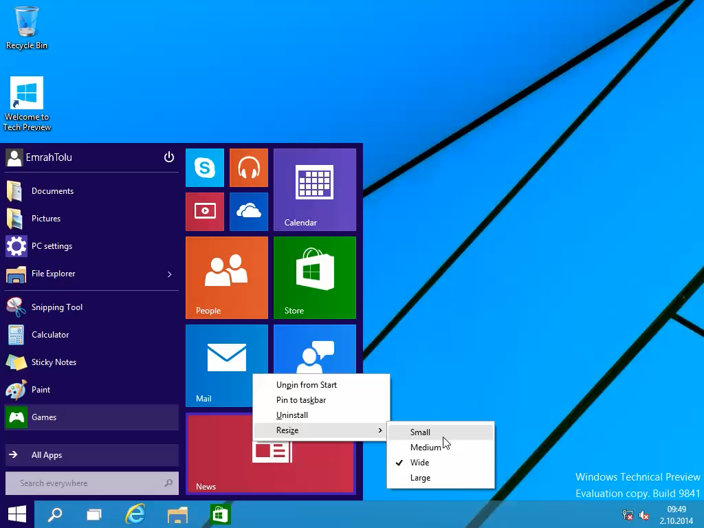The image size is (704, 528).
Task: Launch Sticky Notes
Action: point(91,362)
